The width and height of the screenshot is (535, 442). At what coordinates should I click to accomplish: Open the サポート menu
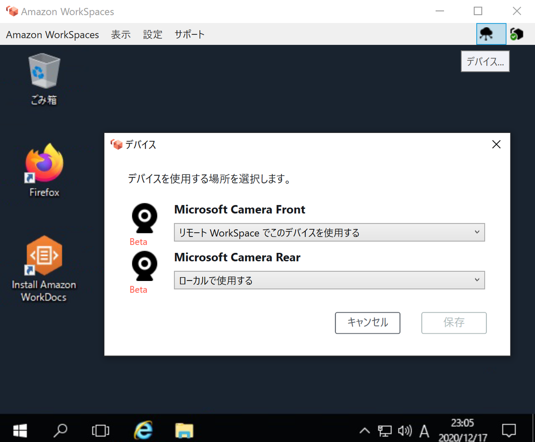[x=189, y=34]
